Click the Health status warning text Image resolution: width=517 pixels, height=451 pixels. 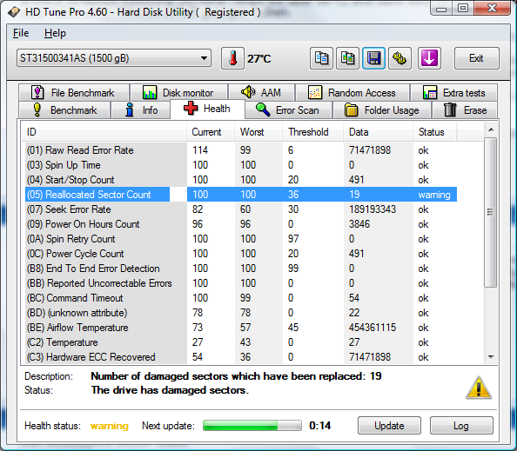point(110,426)
